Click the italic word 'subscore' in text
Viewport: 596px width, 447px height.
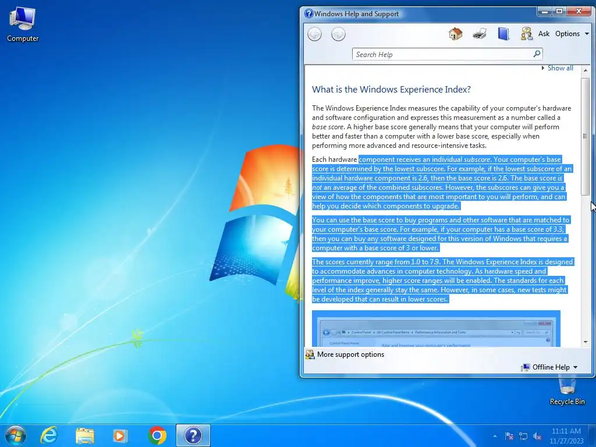(x=477, y=159)
